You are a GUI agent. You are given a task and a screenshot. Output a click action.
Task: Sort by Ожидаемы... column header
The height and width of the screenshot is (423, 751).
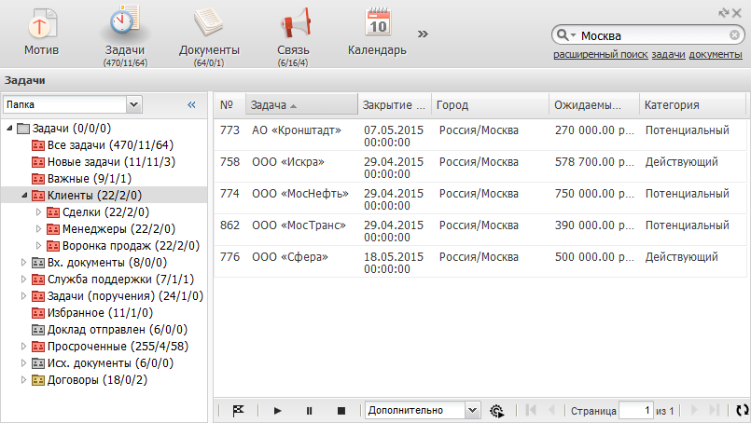(594, 104)
